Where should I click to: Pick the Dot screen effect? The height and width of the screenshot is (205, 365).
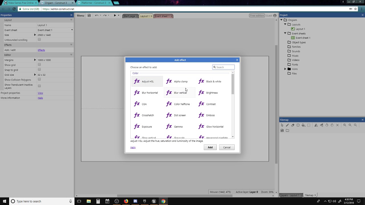pos(179,115)
